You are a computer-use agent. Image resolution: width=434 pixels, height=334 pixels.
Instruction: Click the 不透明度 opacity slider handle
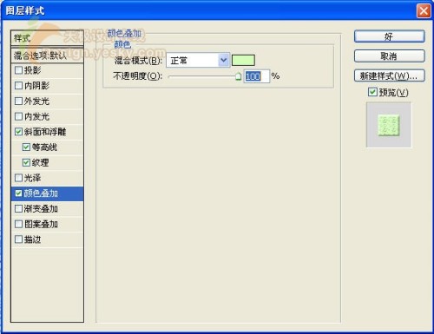(x=238, y=76)
